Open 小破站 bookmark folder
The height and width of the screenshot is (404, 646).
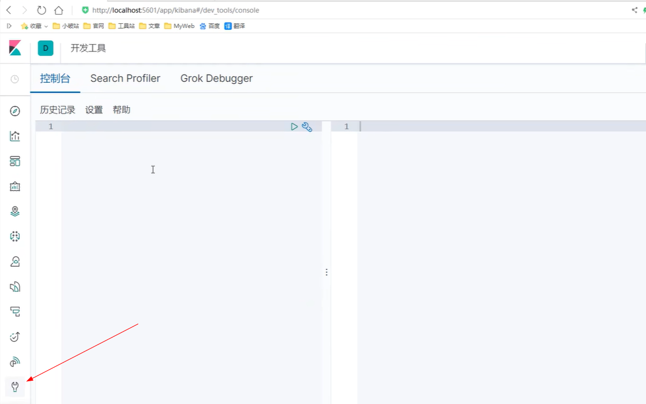[66, 26]
